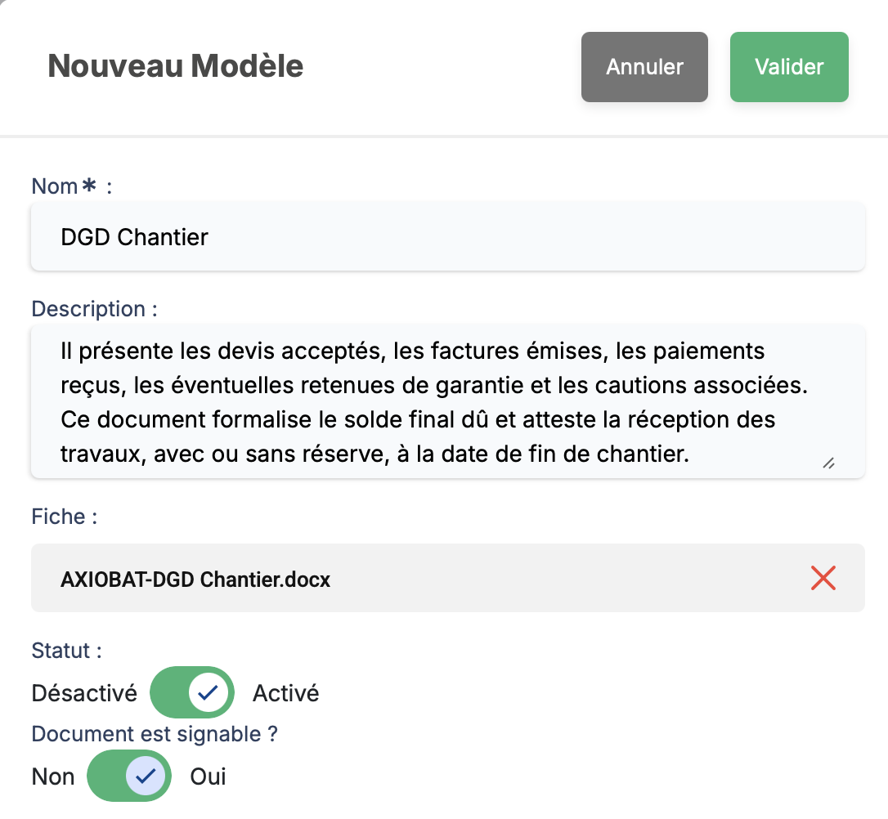Click the Nouveau Modèle heading

click(x=176, y=66)
